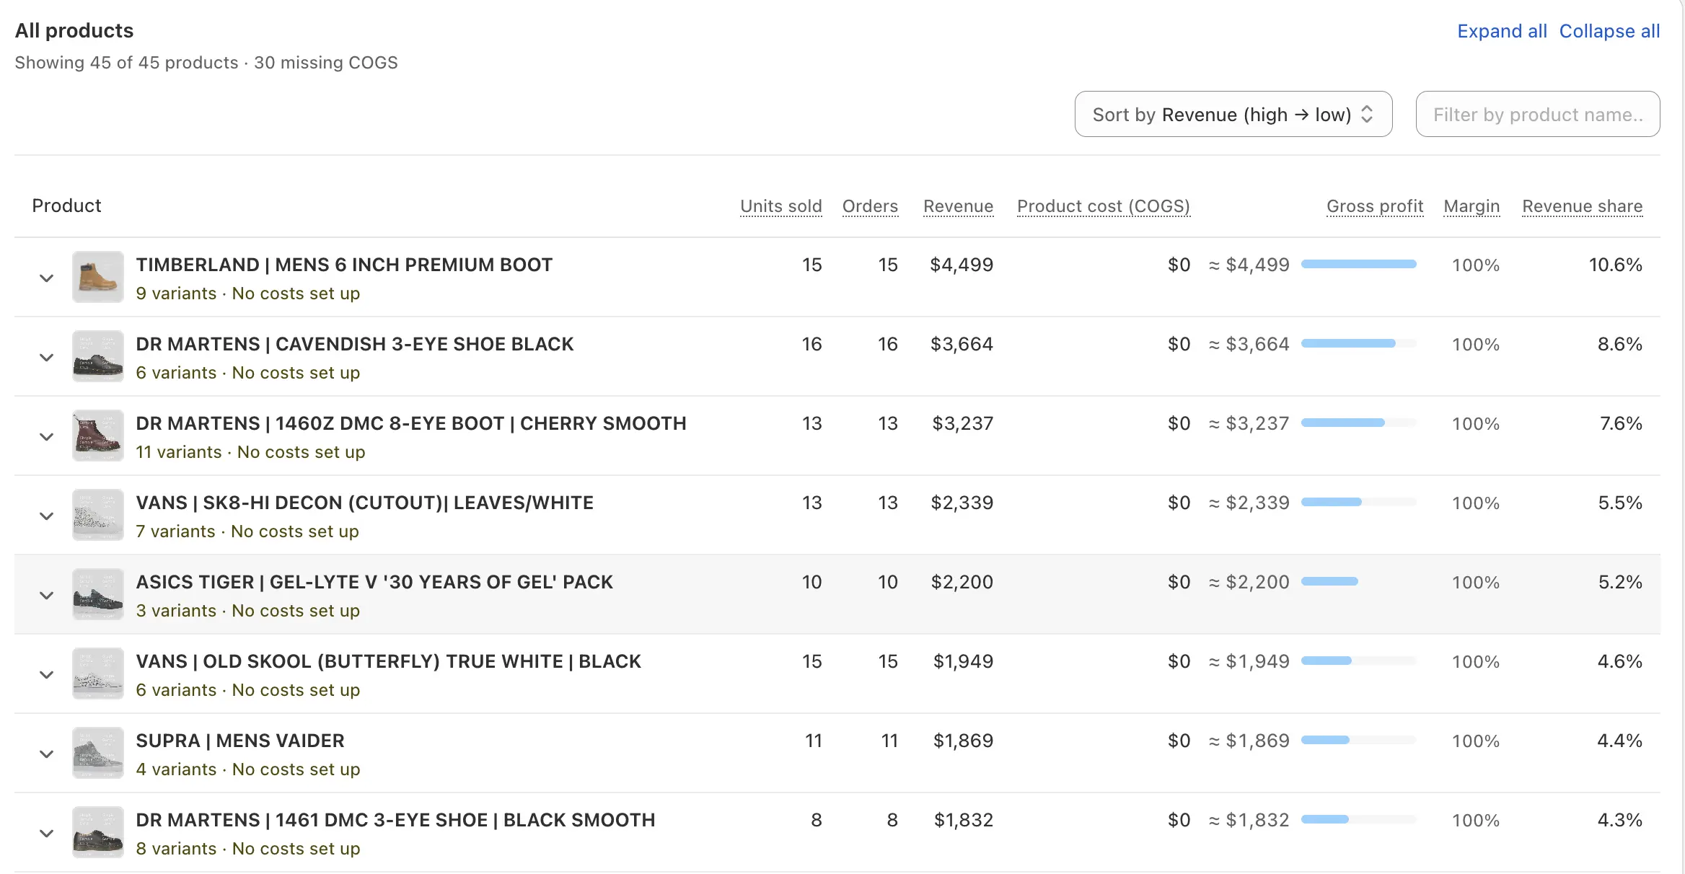Screen dimensions: 1685x874
Task: Click the Timberland boot thumbnail
Action: point(98,277)
